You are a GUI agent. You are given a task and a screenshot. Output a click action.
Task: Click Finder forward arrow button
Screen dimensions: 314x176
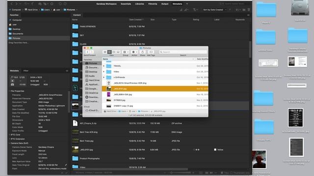pos(92,52)
